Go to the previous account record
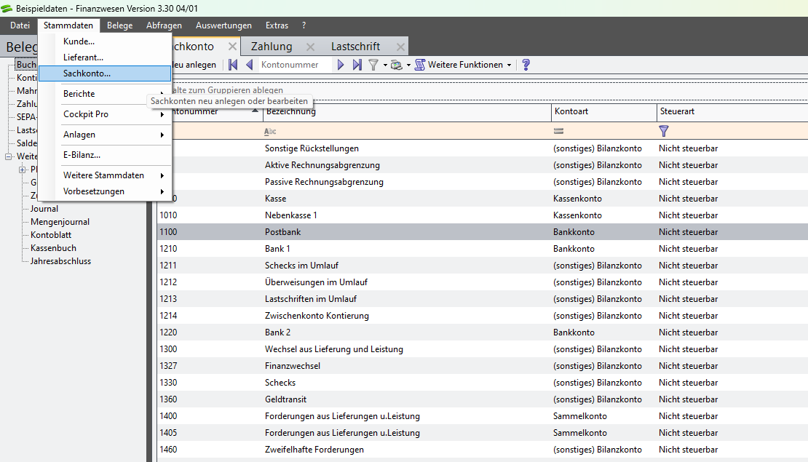The height and width of the screenshot is (462, 808). [249, 65]
